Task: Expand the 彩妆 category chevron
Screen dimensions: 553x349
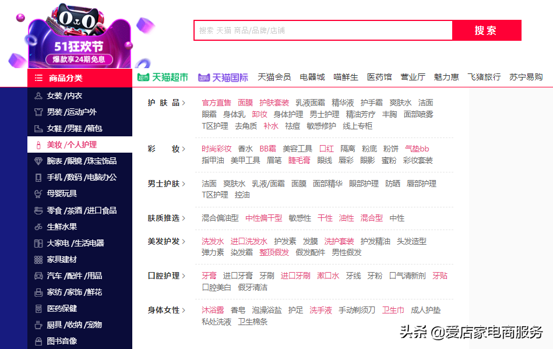Action: (184, 149)
